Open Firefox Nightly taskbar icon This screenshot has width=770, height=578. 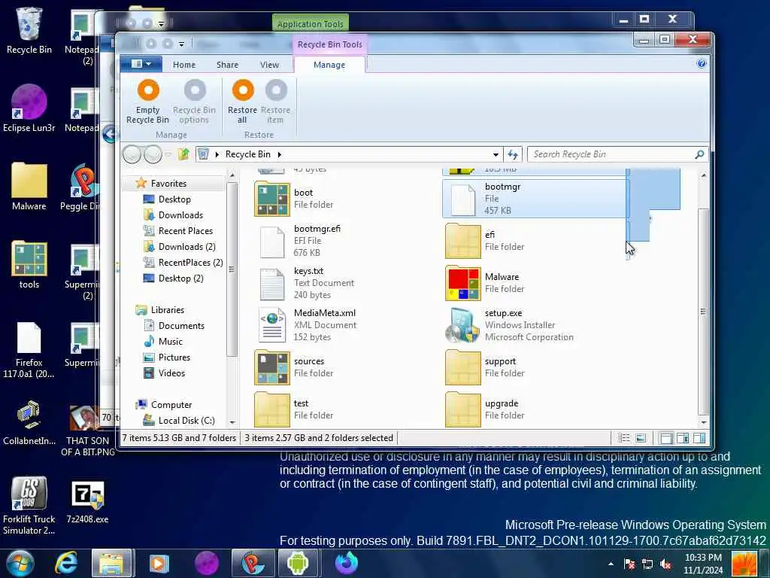pyautogui.click(x=346, y=563)
